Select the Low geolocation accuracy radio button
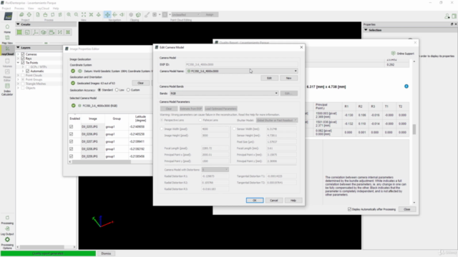The width and height of the screenshot is (458, 257). click(117, 90)
